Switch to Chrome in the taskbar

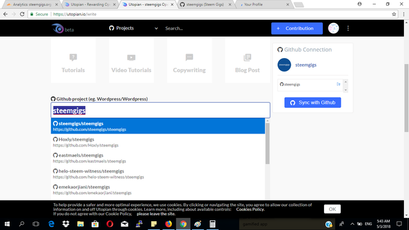pyautogui.click(x=183, y=224)
